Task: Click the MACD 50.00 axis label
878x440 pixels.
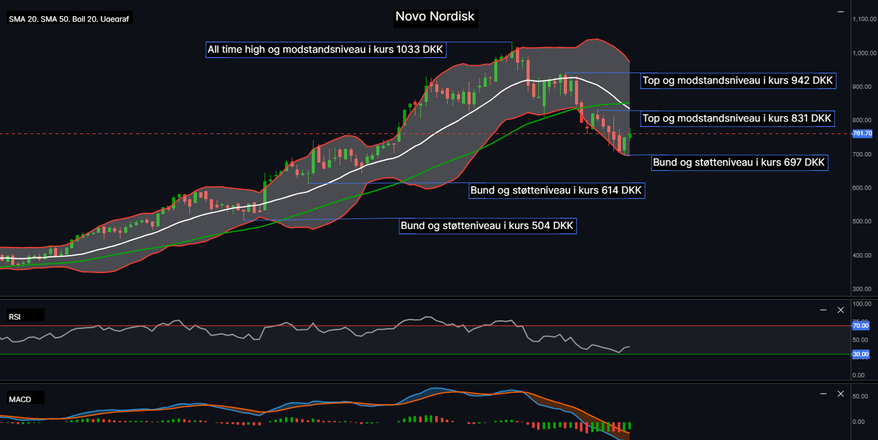Action: click(x=861, y=397)
